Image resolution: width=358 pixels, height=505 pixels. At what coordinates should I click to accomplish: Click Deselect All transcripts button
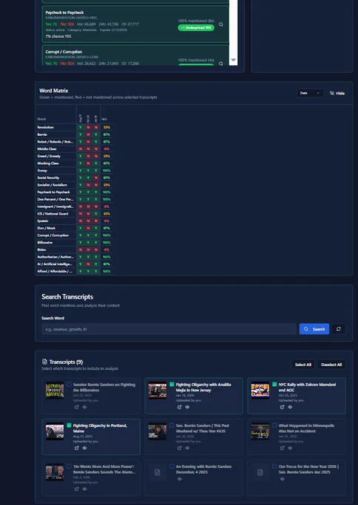331,365
